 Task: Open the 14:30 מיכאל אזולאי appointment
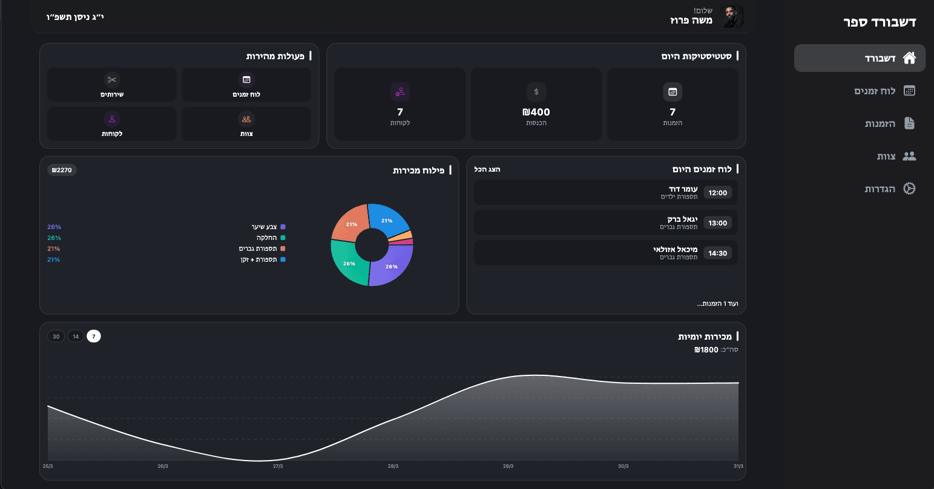(606, 253)
